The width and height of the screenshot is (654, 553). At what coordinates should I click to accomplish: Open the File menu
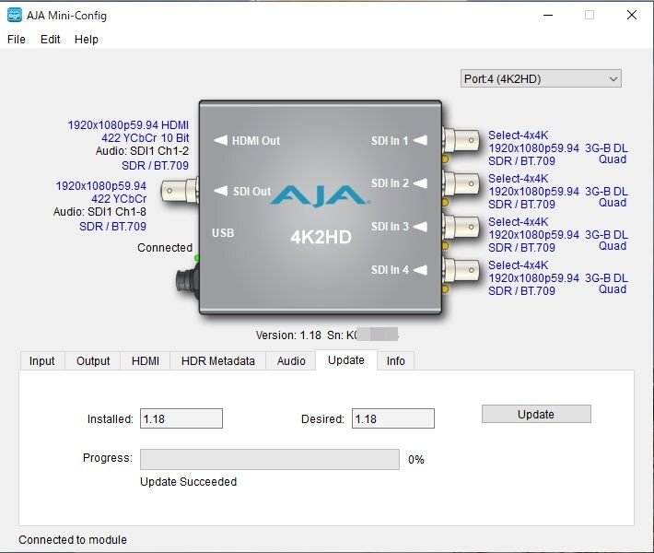coord(17,40)
